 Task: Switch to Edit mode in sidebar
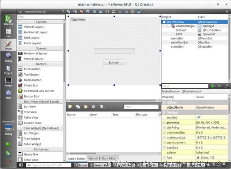pos(8,33)
